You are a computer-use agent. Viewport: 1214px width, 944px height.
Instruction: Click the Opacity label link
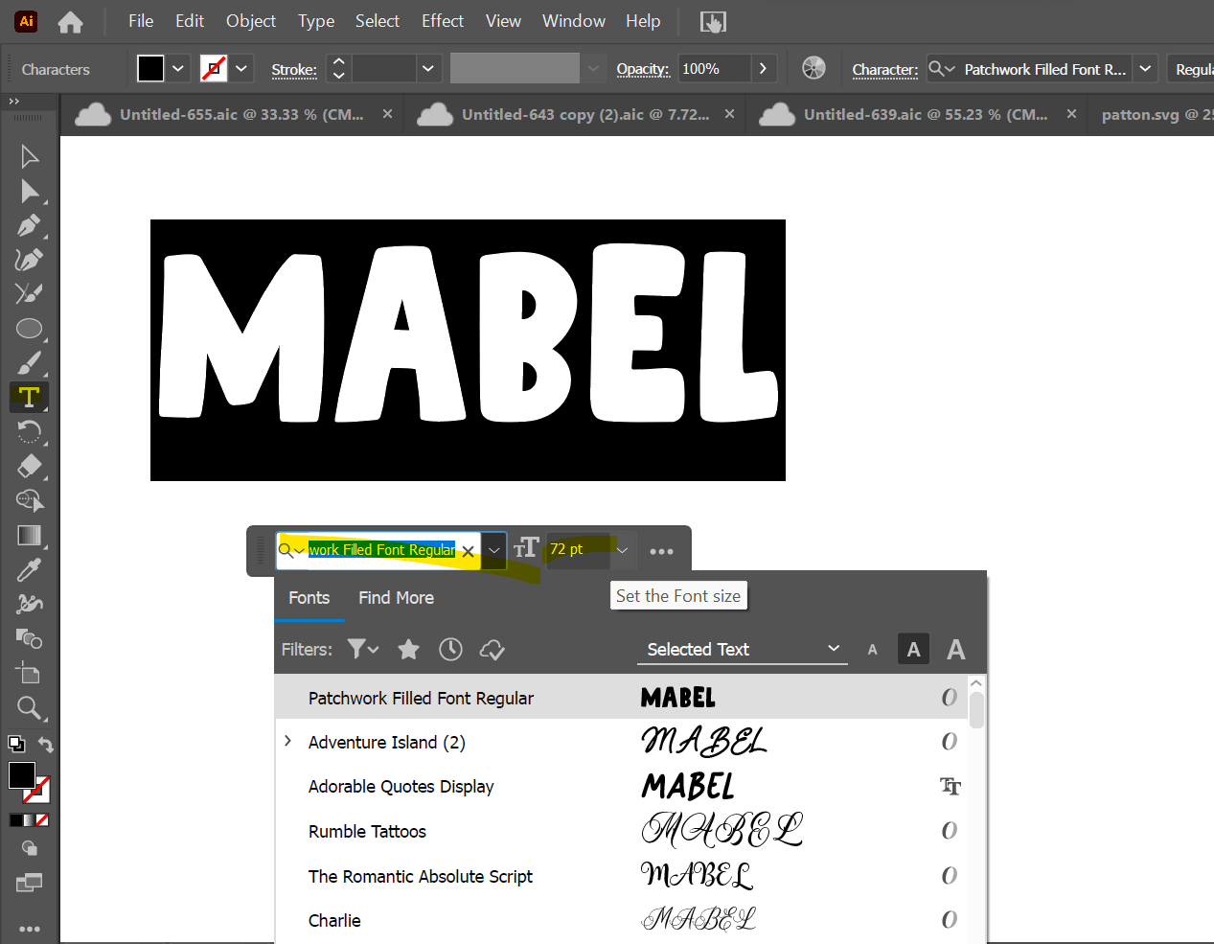[642, 69]
